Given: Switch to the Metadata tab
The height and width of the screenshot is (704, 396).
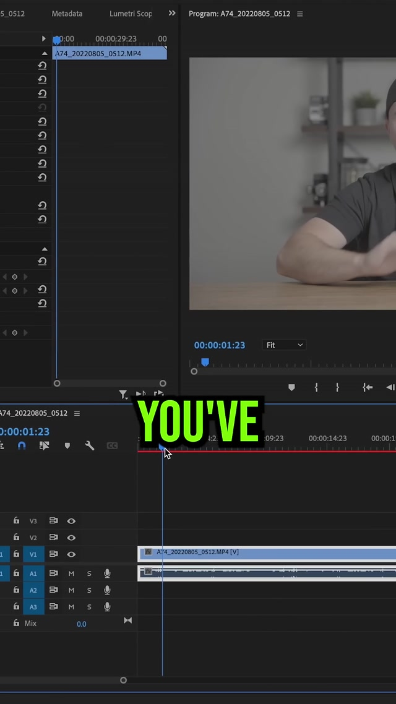Looking at the screenshot, I should [67, 14].
